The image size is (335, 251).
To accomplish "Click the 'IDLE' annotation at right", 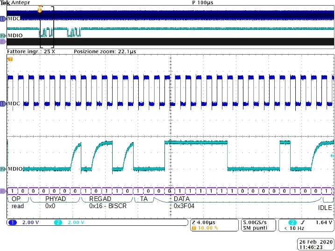I will (x=325, y=208).
